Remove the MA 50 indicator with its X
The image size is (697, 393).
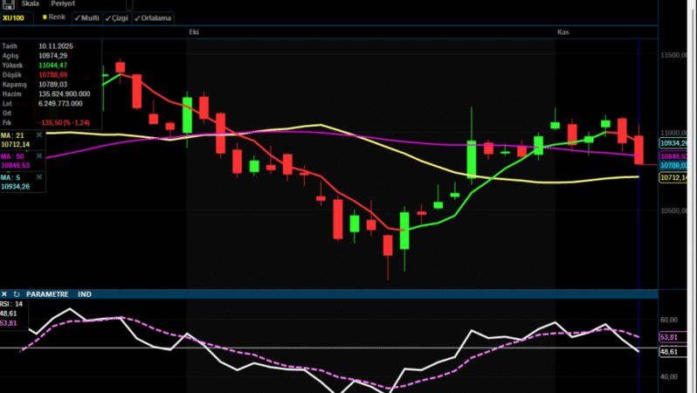39,156
